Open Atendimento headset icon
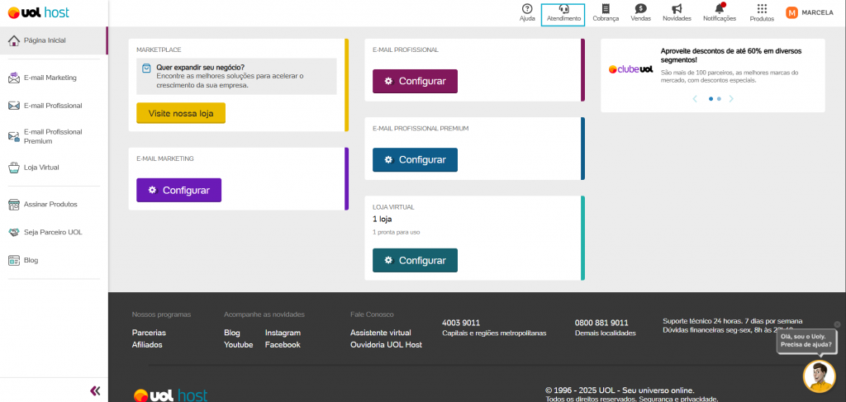The width and height of the screenshot is (846, 402). tap(563, 8)
